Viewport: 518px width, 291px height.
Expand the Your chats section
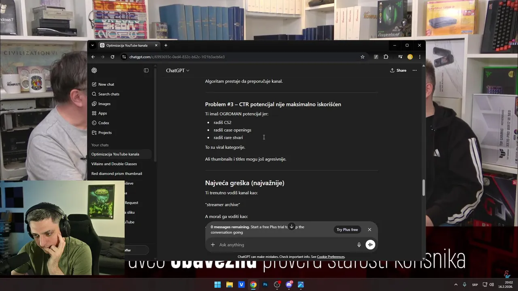tap(100, 145)
